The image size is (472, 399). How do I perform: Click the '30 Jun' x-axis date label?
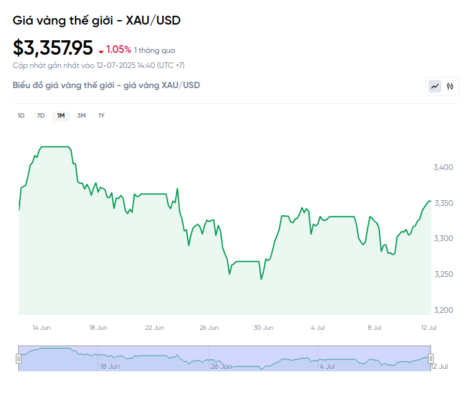point(263,328)
